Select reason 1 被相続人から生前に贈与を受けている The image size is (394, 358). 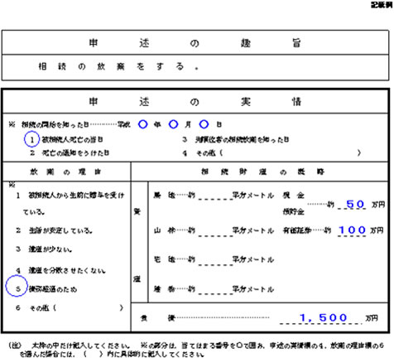[70, 204]
